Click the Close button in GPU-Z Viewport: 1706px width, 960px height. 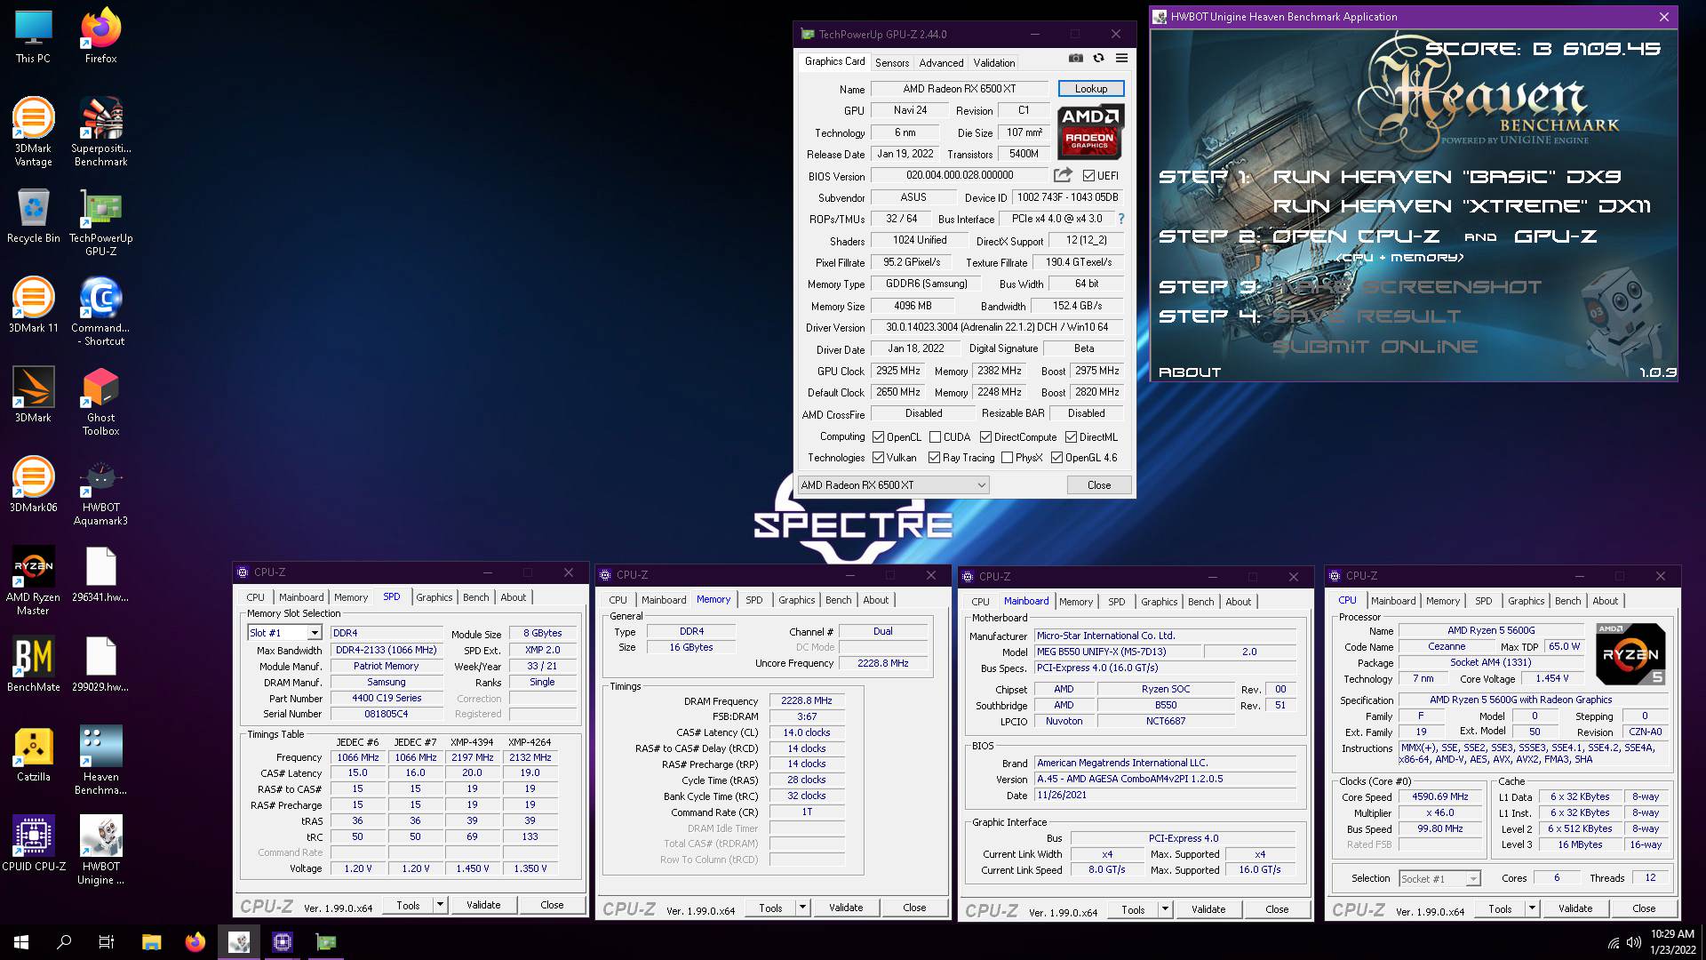pyautogui.click(x=1098, y=485)
